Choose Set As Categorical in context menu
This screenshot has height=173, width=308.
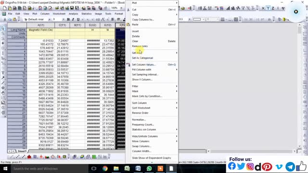pyautogui.click(x=152, y=58)
